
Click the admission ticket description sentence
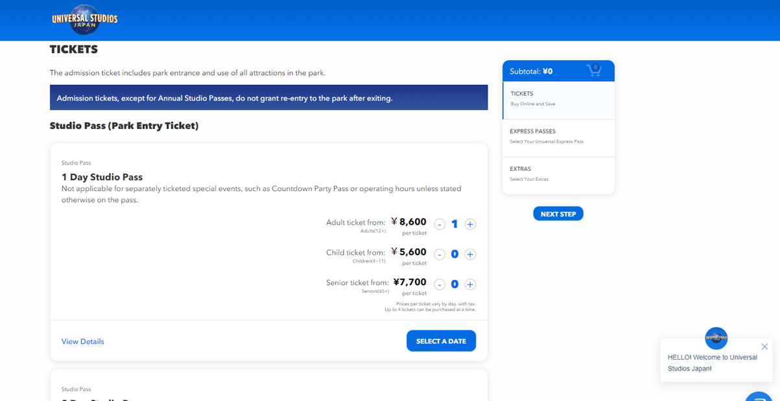(x=187, y=73)
